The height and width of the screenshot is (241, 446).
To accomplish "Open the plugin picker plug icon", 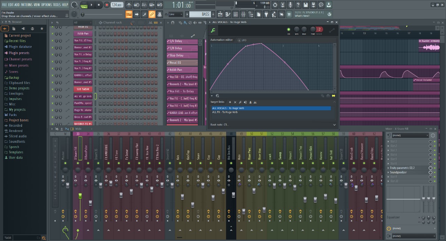I will [x=266, y=14].
